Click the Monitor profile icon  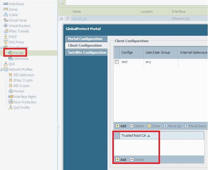pyautogui.click(x=11, y=91)
